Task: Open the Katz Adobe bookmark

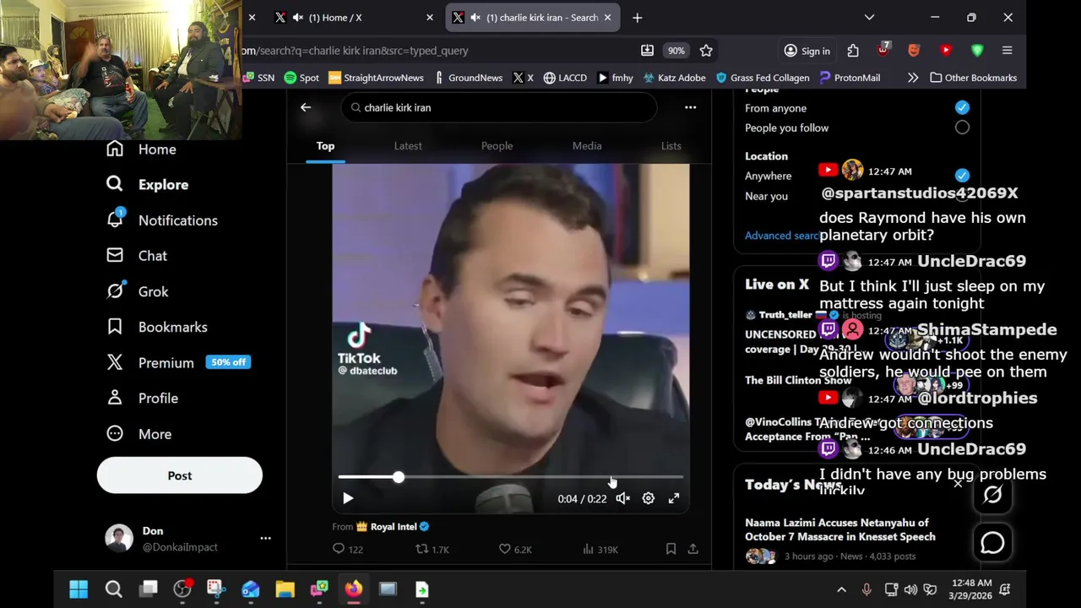Action: pyautogui.click(x=674, y=78)
